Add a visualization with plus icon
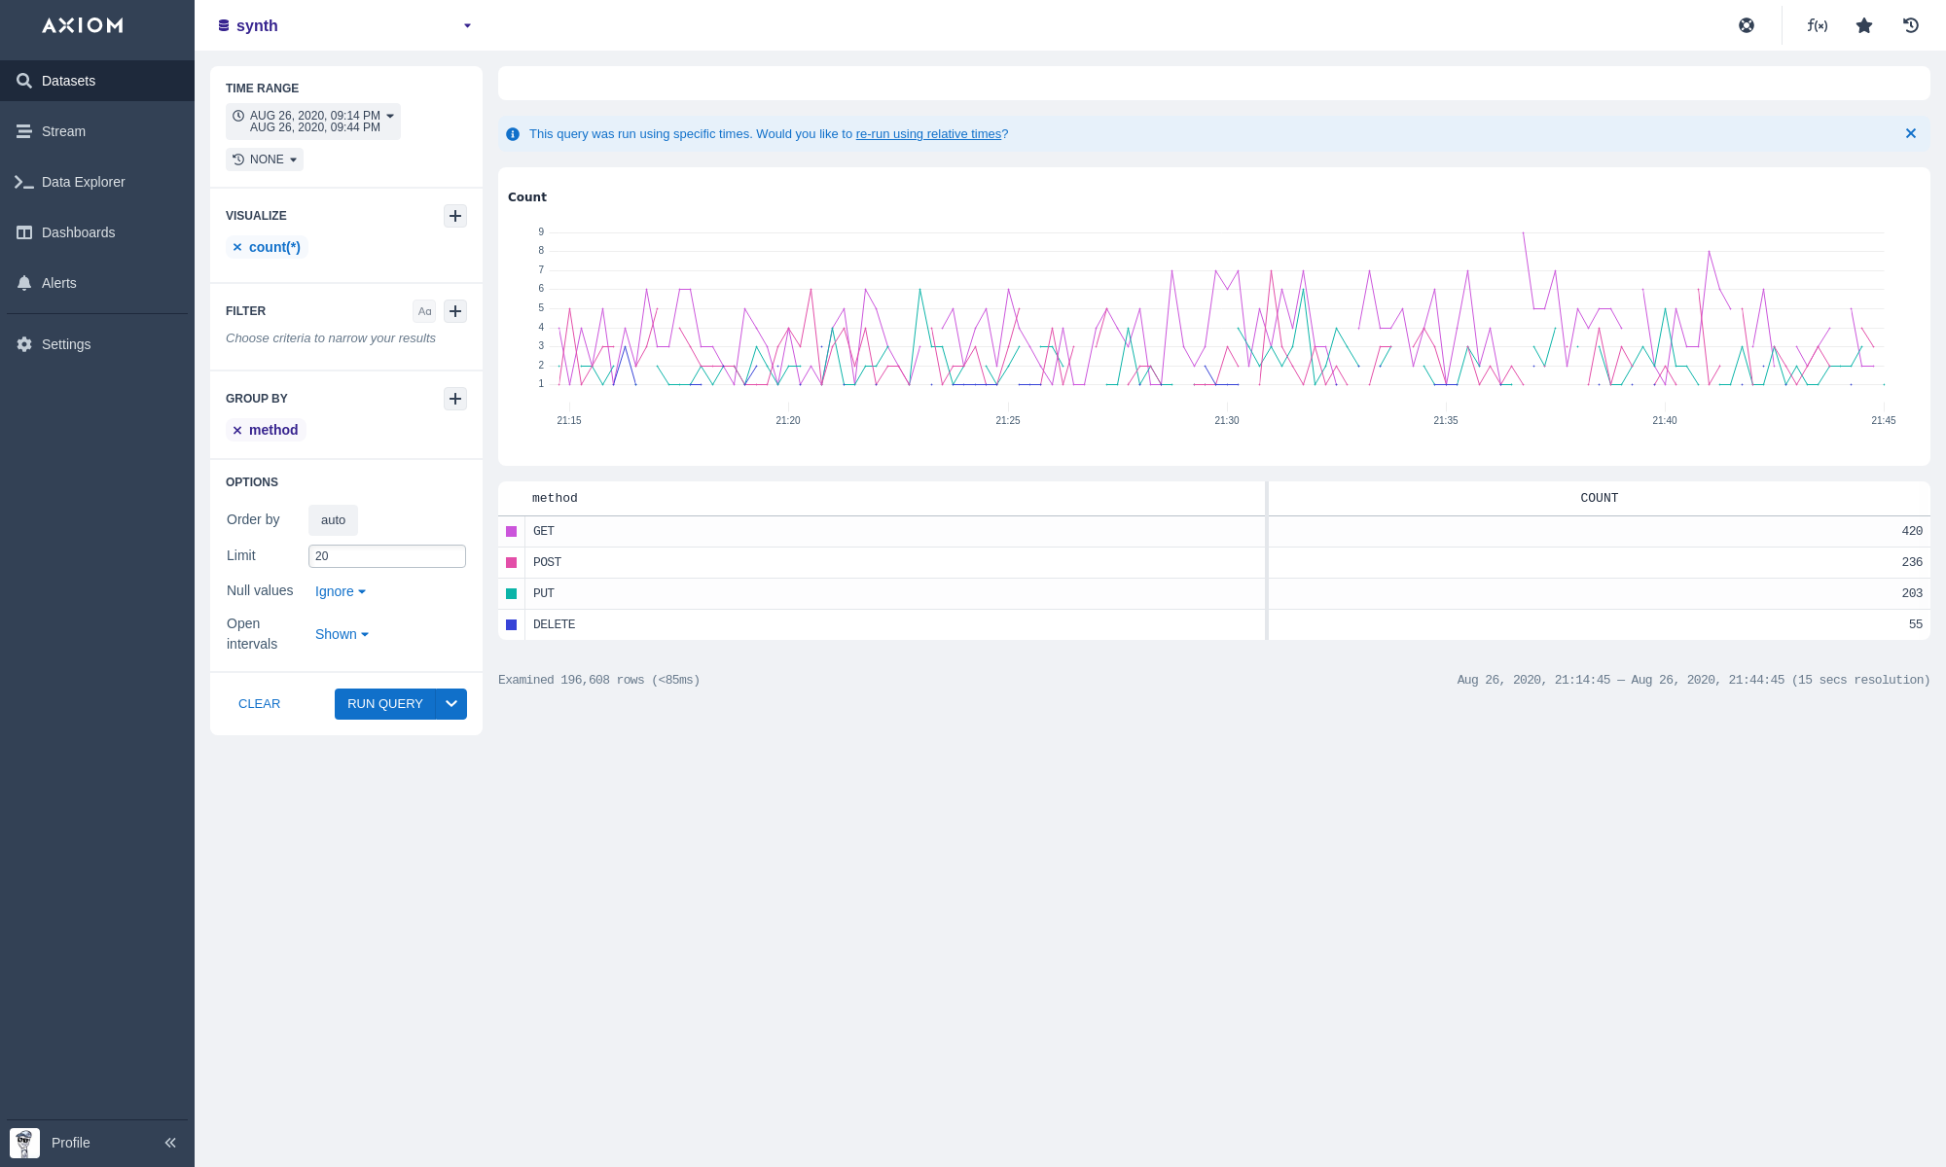 (x=455, y=216)
